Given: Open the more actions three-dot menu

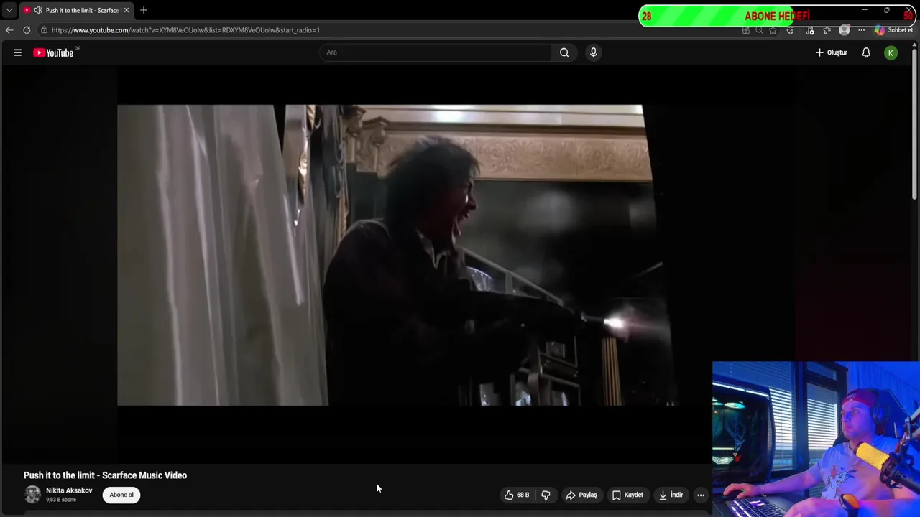Looking at the screenshot, I should pyautogui.click(x=701, y=495).
